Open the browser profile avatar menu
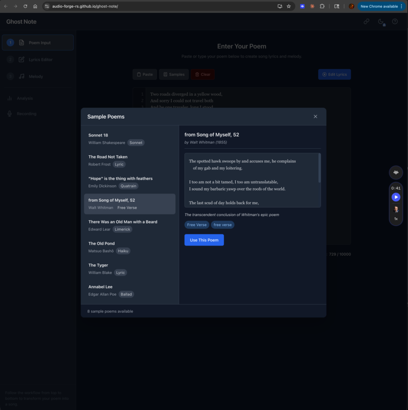The width and height of the screenshot is (408, 410). [x=351, y=6]
